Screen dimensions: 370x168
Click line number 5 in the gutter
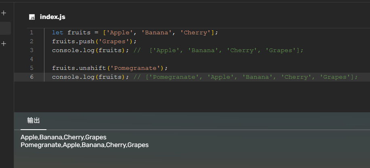32,68
